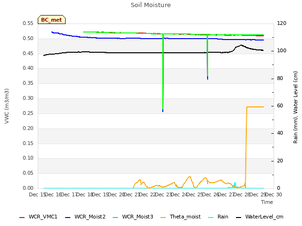Toggle WCR_Moist3 legend entry
302x226 pixels.
(x=133, y=217)
